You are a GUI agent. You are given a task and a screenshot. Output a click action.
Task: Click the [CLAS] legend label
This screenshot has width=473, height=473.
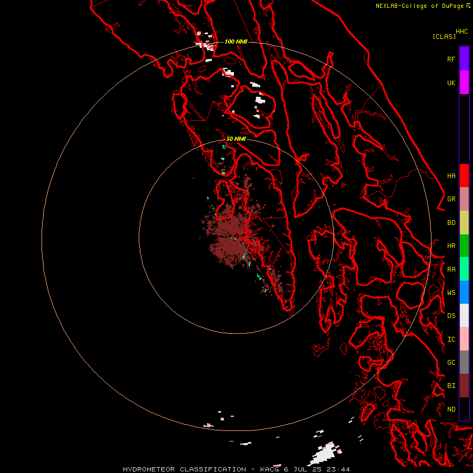(444, 36)
